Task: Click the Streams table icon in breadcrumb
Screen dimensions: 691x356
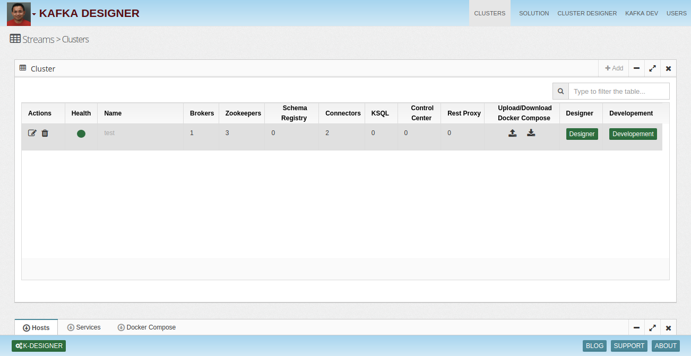Action: coord(15,39)
